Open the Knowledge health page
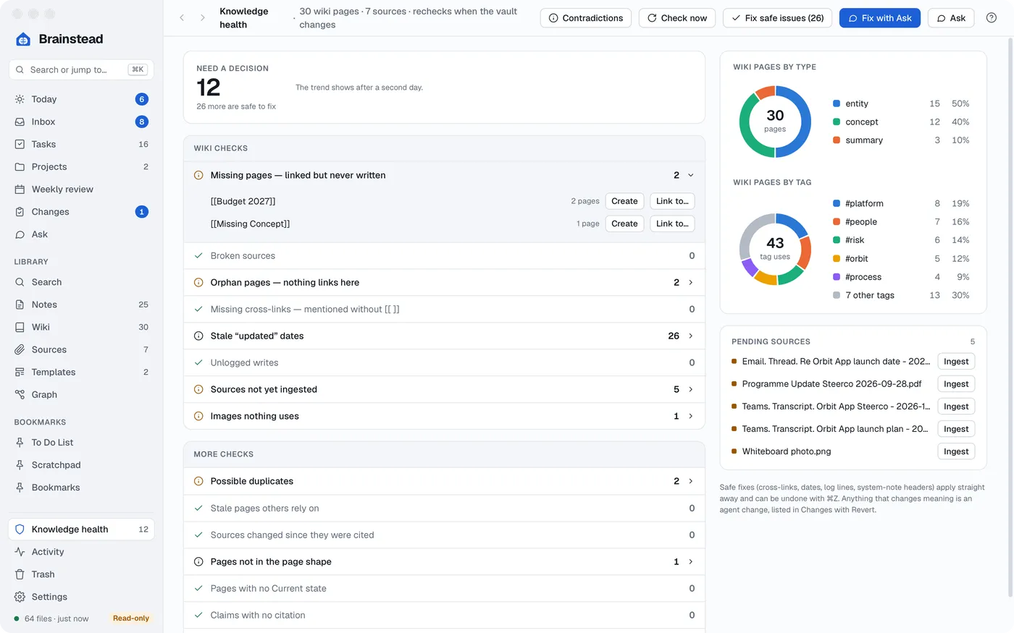This screenshot has height=633, width=1014. (x=81, y=530)
